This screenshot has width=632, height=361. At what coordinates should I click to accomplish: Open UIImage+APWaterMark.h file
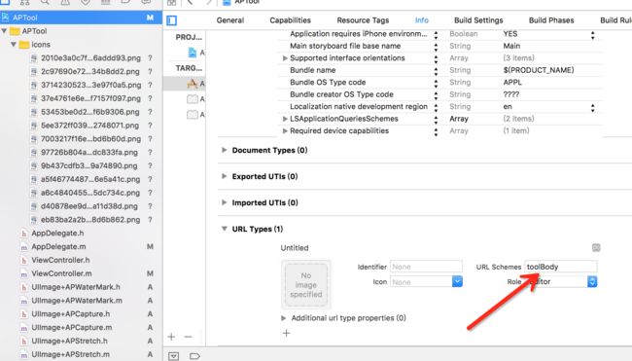76,287
